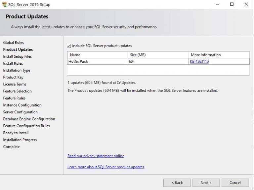The width and height of the screenshot is (254, 190).
Task: Select Feature Configuration Rules step
Action: click(26, 126)
